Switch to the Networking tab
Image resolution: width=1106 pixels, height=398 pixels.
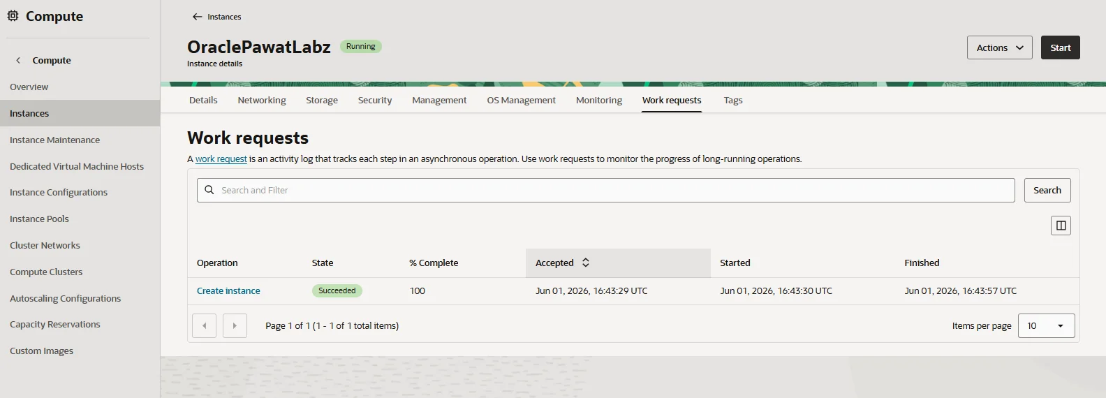coord(262,100)
